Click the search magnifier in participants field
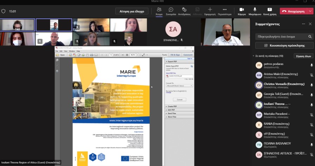315x166 pixels. pos(310,37)
